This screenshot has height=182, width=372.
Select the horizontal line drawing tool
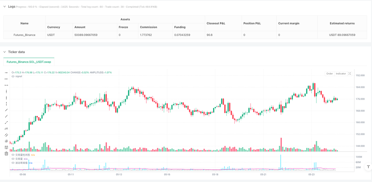pos(6,73)
